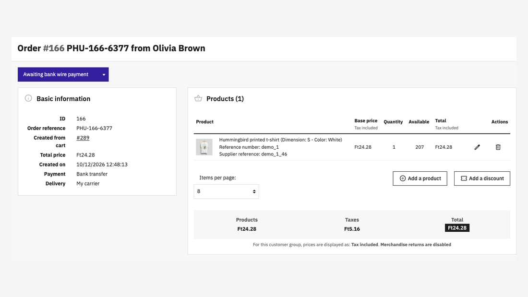Click the Available stock value 207

click(x=420, y=147)
